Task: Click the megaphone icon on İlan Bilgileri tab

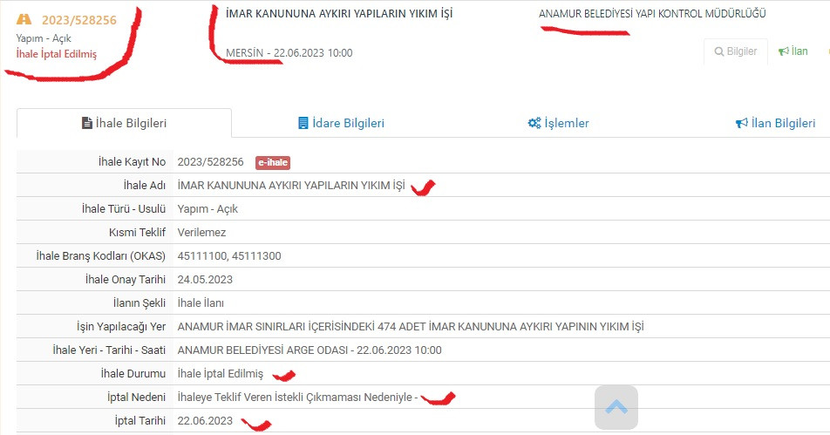Action: pyautogui.click(x=742, y=123)
